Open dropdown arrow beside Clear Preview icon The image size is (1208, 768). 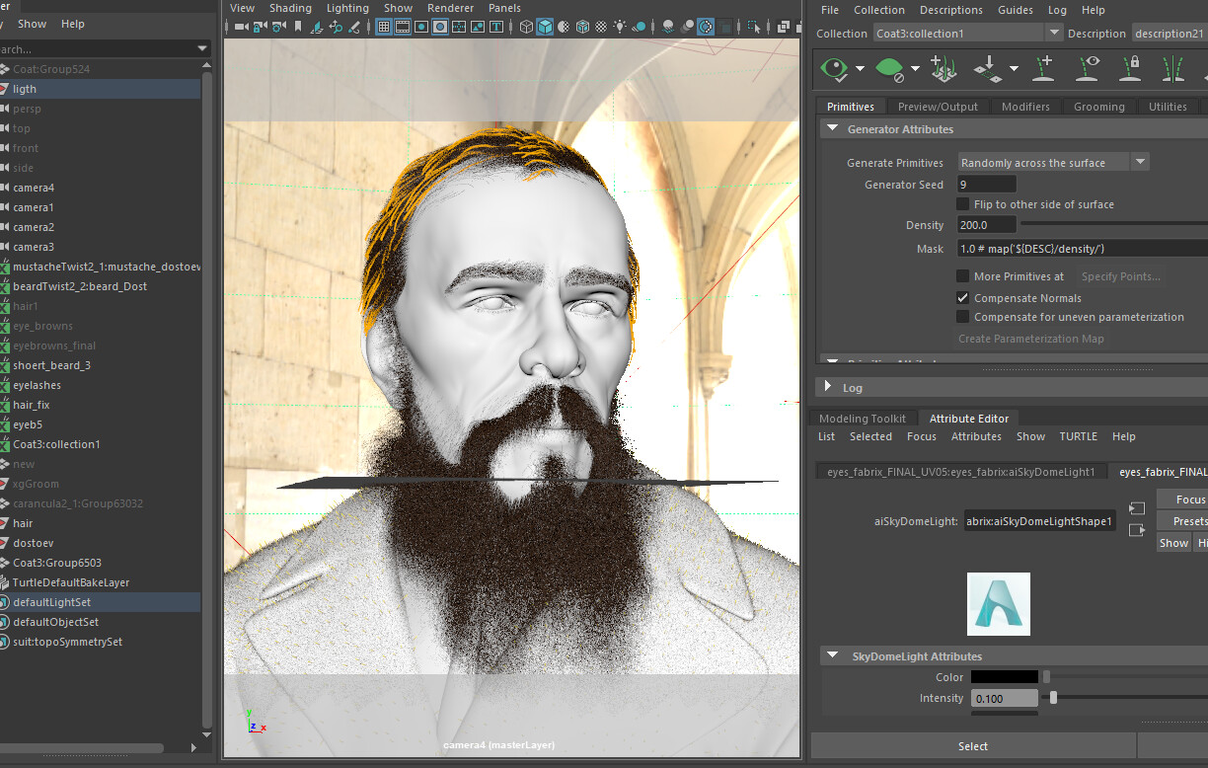pos(915,69)
